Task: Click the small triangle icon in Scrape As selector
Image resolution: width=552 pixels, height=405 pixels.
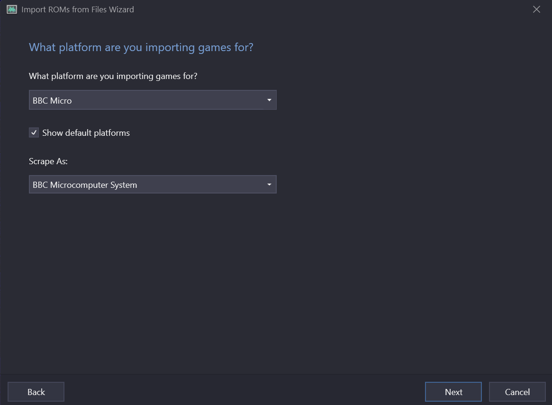Action: tap(269, 185)
